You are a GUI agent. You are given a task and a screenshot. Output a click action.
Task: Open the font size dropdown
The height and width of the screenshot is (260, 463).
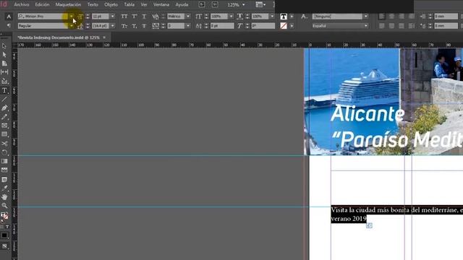[x=113, y=17]
